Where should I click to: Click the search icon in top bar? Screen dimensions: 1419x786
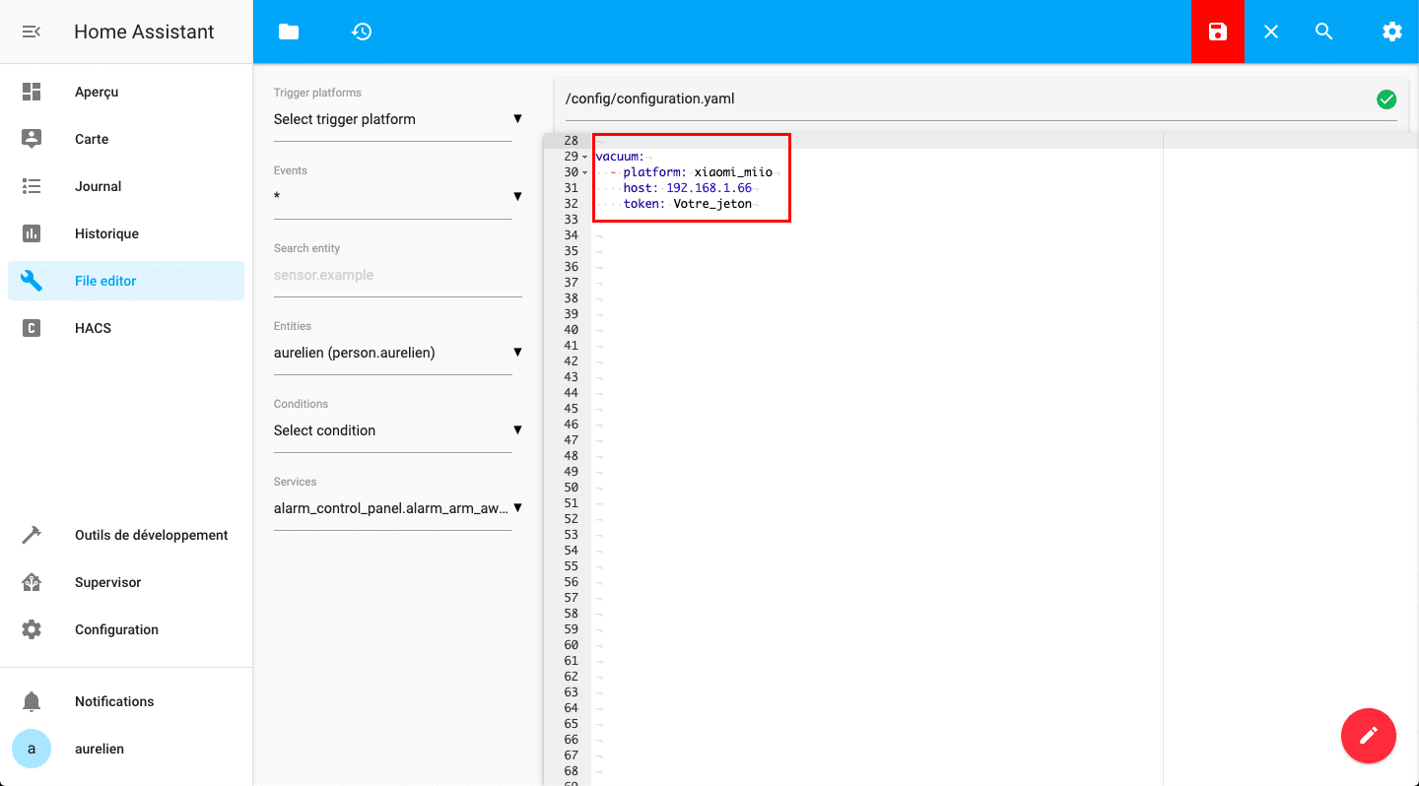(1323, 32)
